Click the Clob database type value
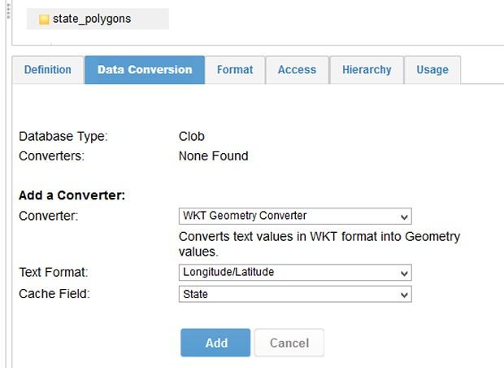Image resolution: width=504 pixels, height=368 pixels. (192, 137)
